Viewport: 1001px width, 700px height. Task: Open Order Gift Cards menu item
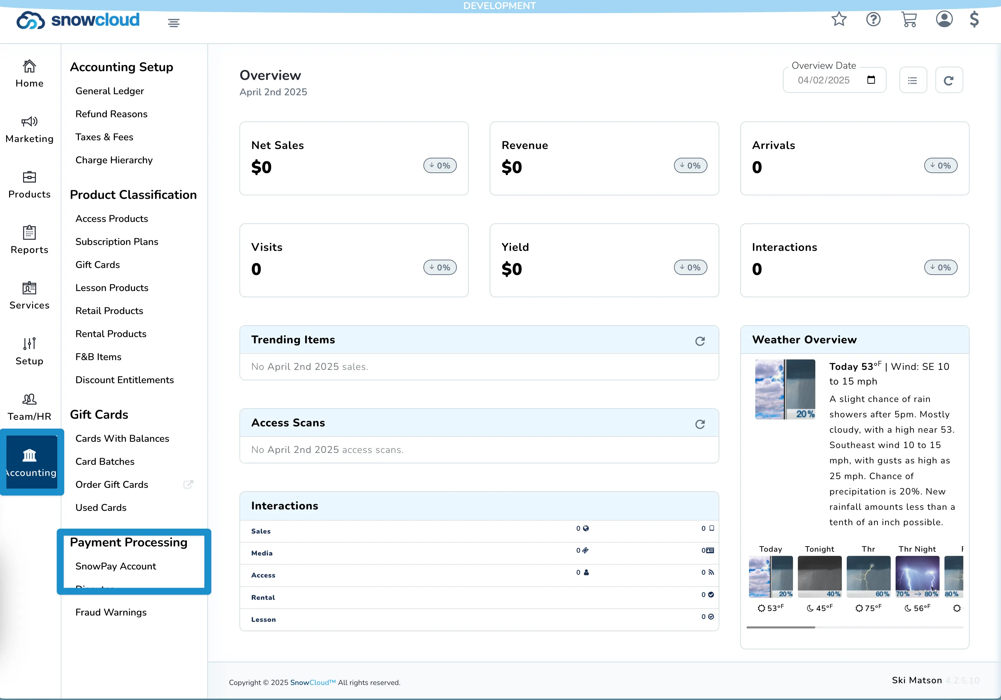(112, 485)
